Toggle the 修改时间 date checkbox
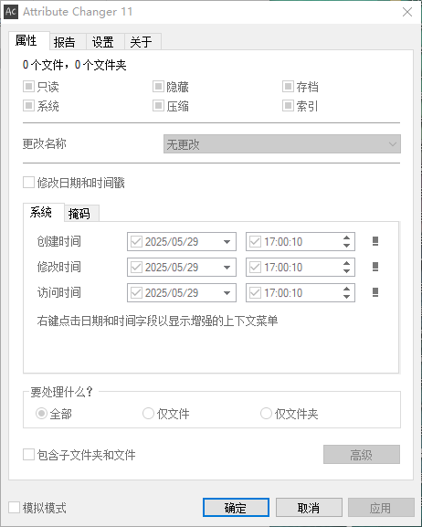Screen dimensions: 422x527 click(136, 268)
